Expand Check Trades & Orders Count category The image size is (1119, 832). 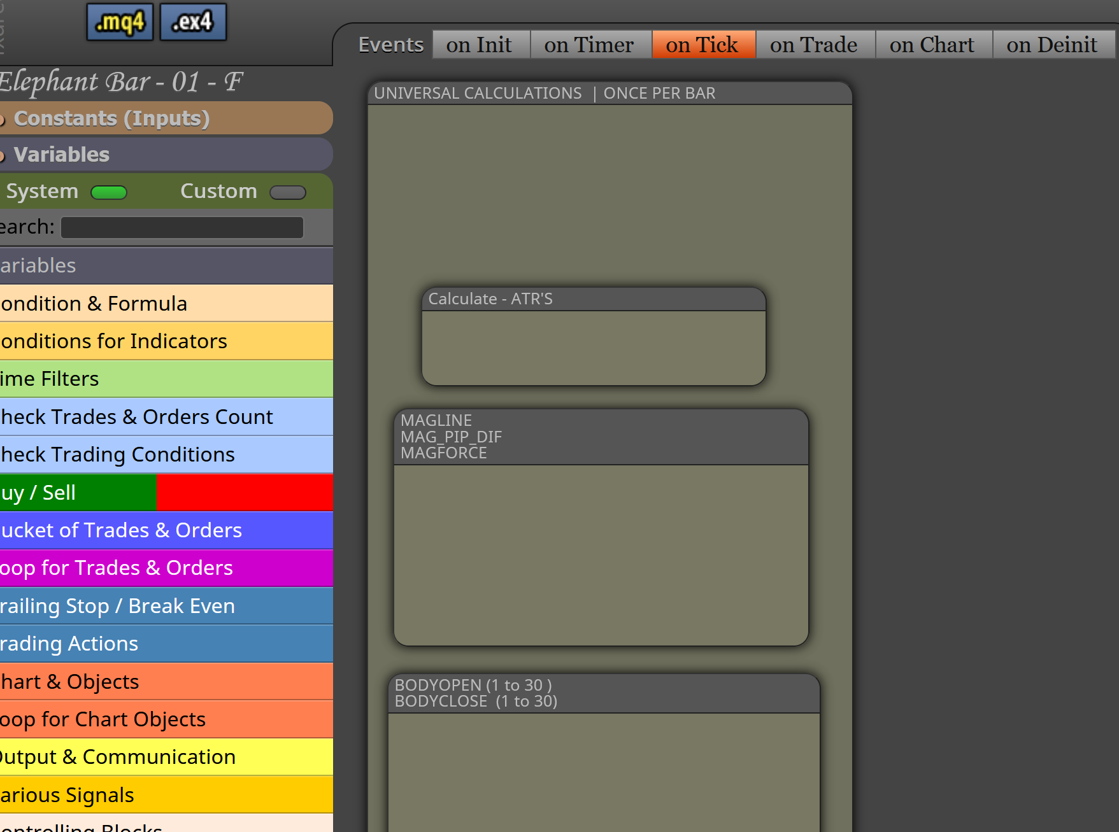pyautogui.click(x=166, y=417)
